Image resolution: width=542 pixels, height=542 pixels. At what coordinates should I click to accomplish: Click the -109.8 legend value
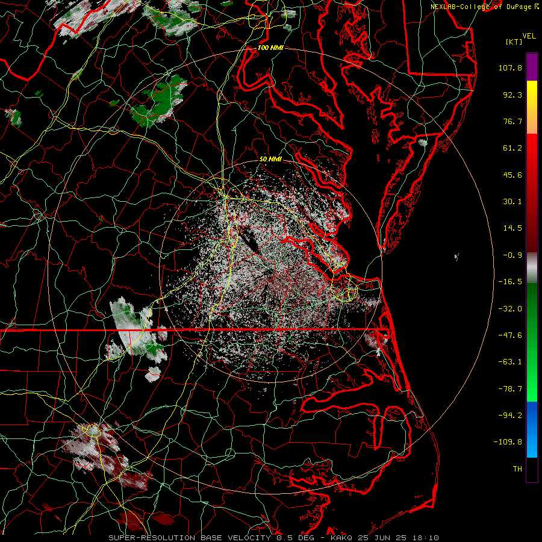point(508,442)
